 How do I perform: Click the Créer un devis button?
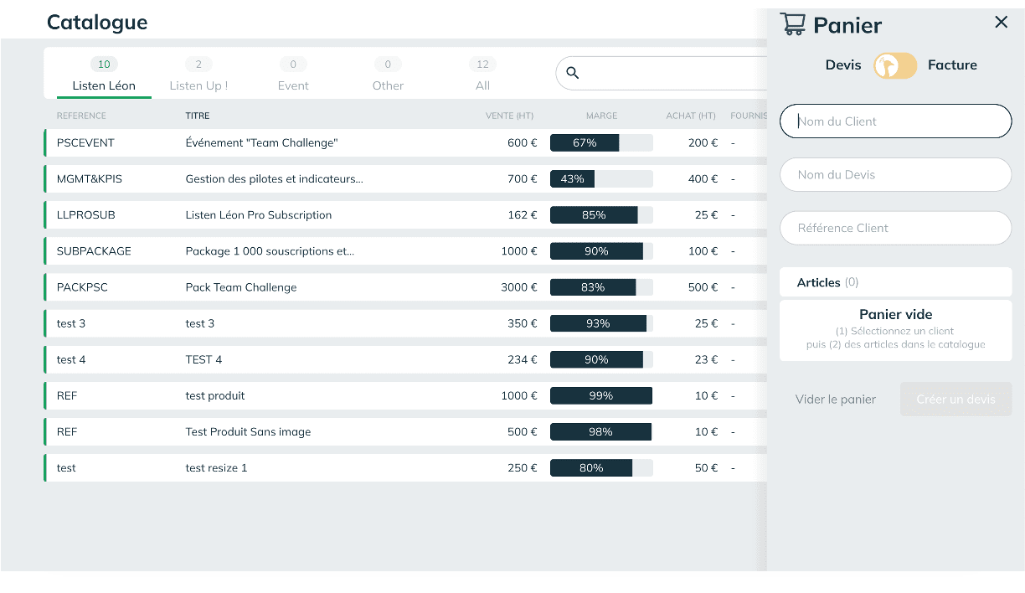pyautogui.click(x=955, y=400)
